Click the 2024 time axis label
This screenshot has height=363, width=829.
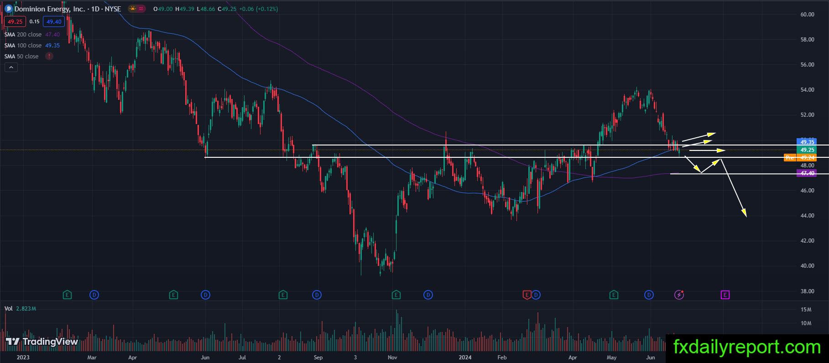click(465, 358)
